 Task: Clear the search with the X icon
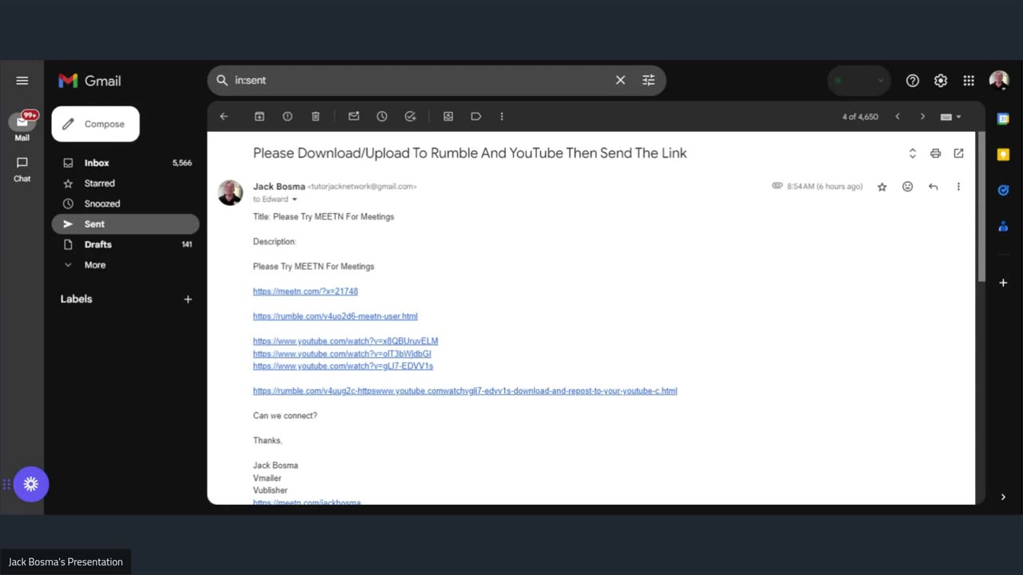click(620, 80)
